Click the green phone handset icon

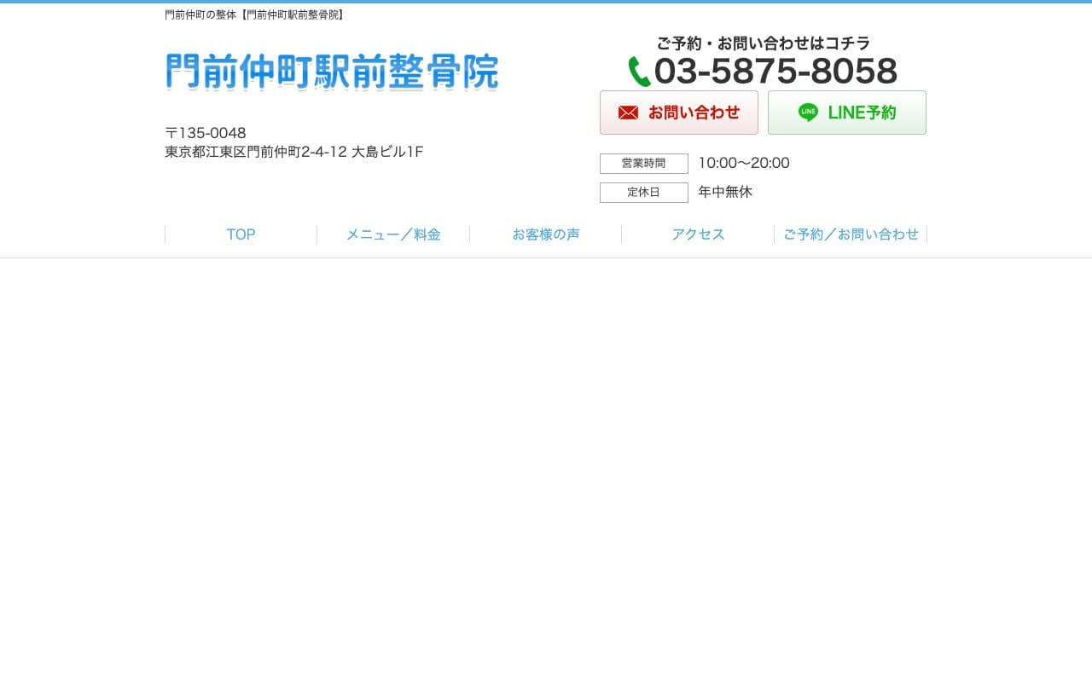click(639, 72)
